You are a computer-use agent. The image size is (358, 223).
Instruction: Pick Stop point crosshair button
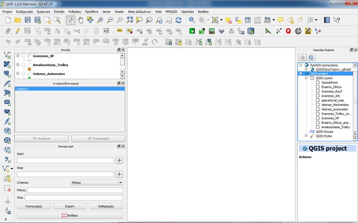(119, 174)
